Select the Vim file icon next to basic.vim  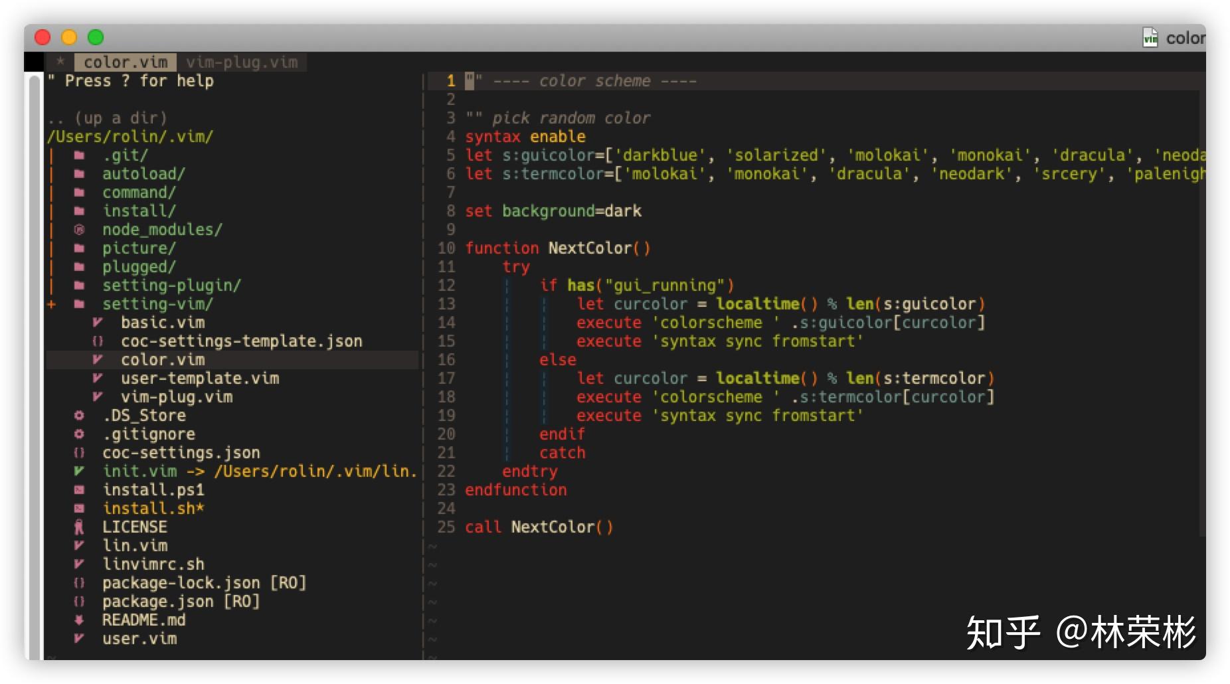pyautogui.click(x=98, y=322)
